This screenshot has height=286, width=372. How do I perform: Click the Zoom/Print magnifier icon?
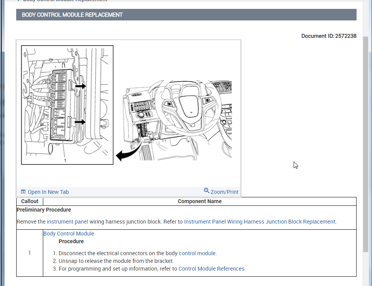(x=206, y=191)
